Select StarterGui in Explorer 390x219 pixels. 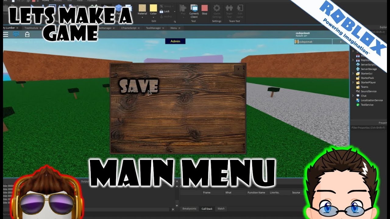(x=364, y=74)
